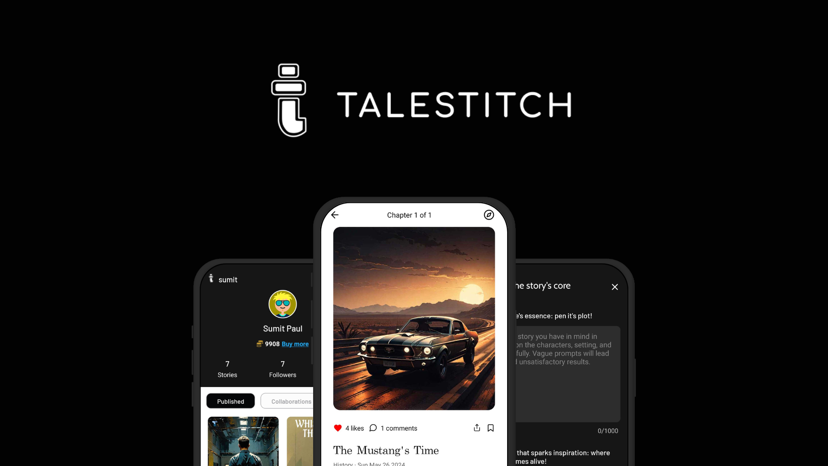Close the story's core prompt panel
Screen dimensions: 828x466
tap(615, 287)
